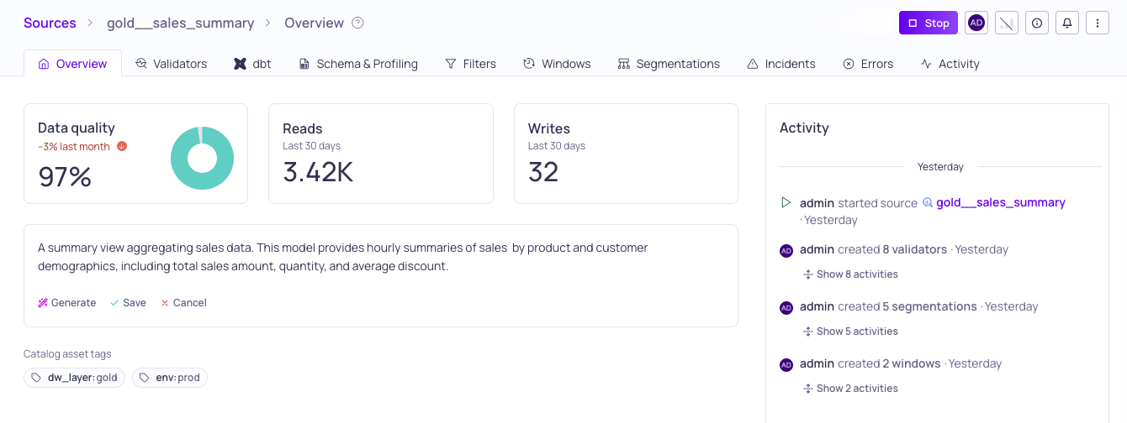This screenshot has width=1127, height=423.
Task: Go to the Segmentations tab
Action: (x=669, y=64)
